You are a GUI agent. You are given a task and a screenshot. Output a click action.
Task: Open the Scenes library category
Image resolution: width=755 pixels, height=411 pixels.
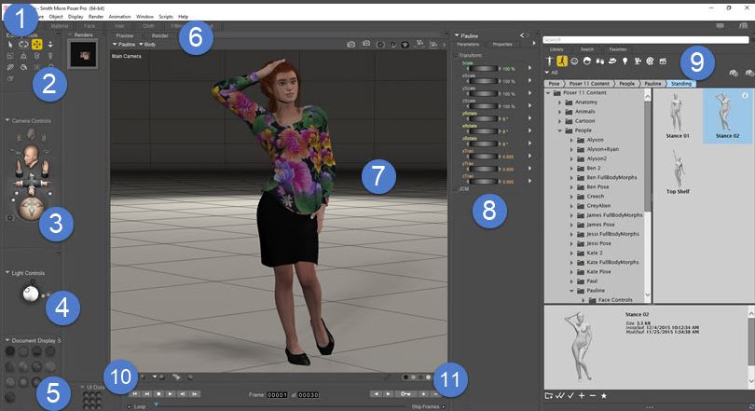[663, 62]
